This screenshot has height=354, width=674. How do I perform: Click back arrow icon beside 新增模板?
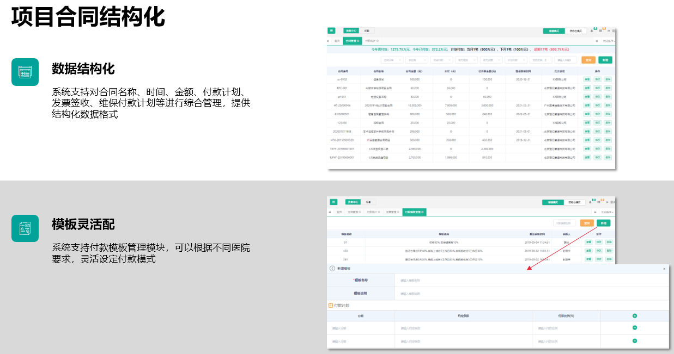332,269
